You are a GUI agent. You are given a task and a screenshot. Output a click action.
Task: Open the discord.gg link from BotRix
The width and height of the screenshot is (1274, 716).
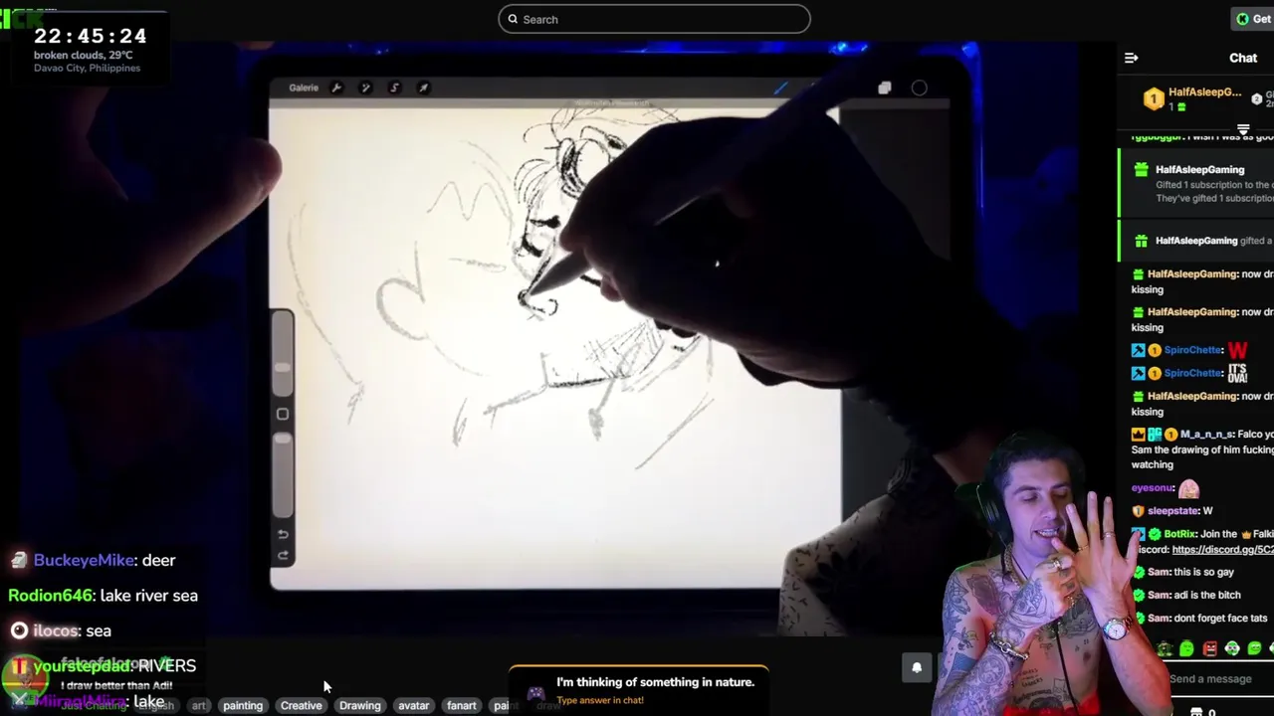click(x=1222, y=550)
